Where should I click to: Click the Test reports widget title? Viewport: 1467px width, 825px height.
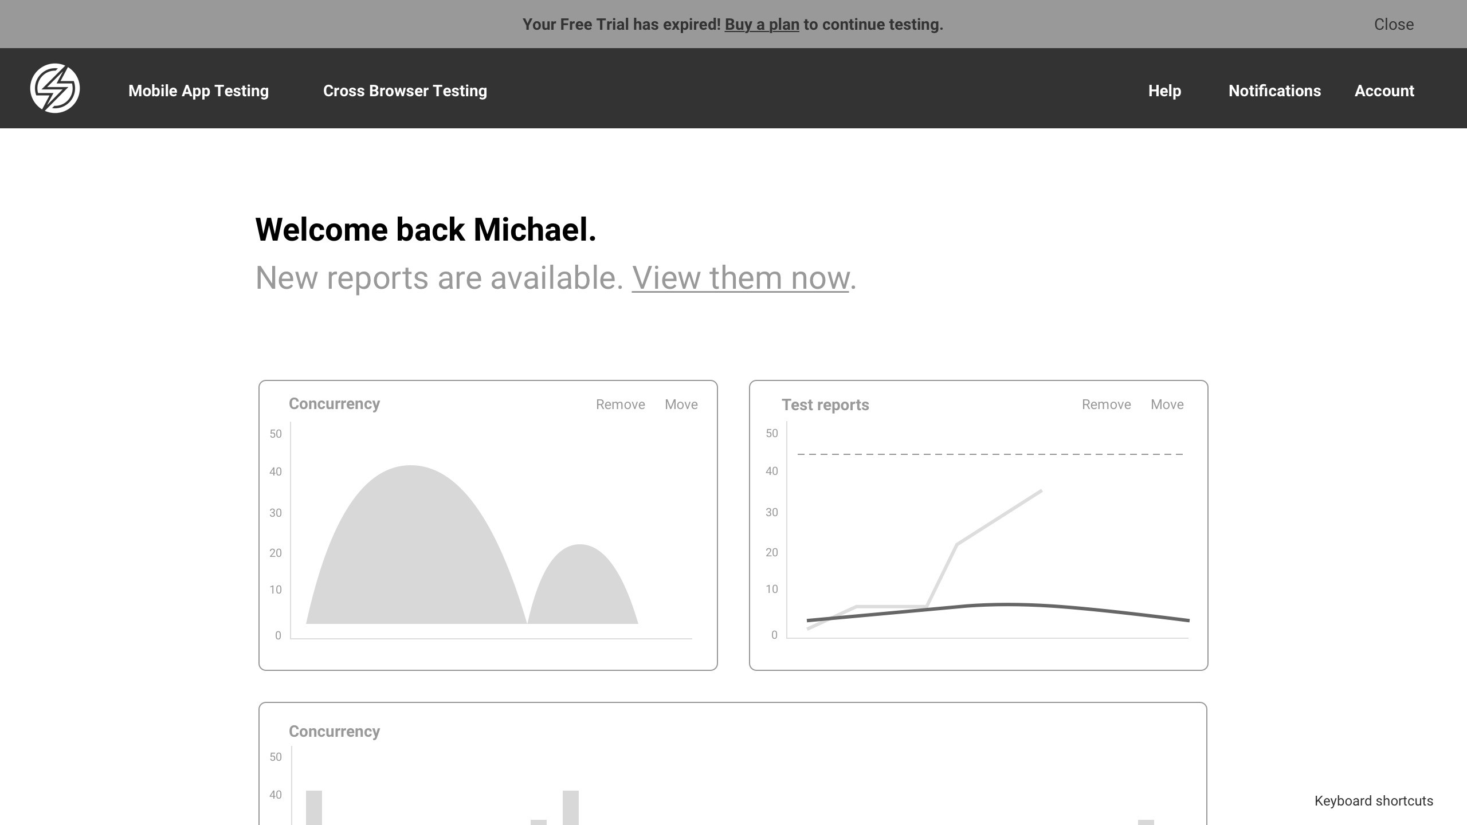coord(825,405)
